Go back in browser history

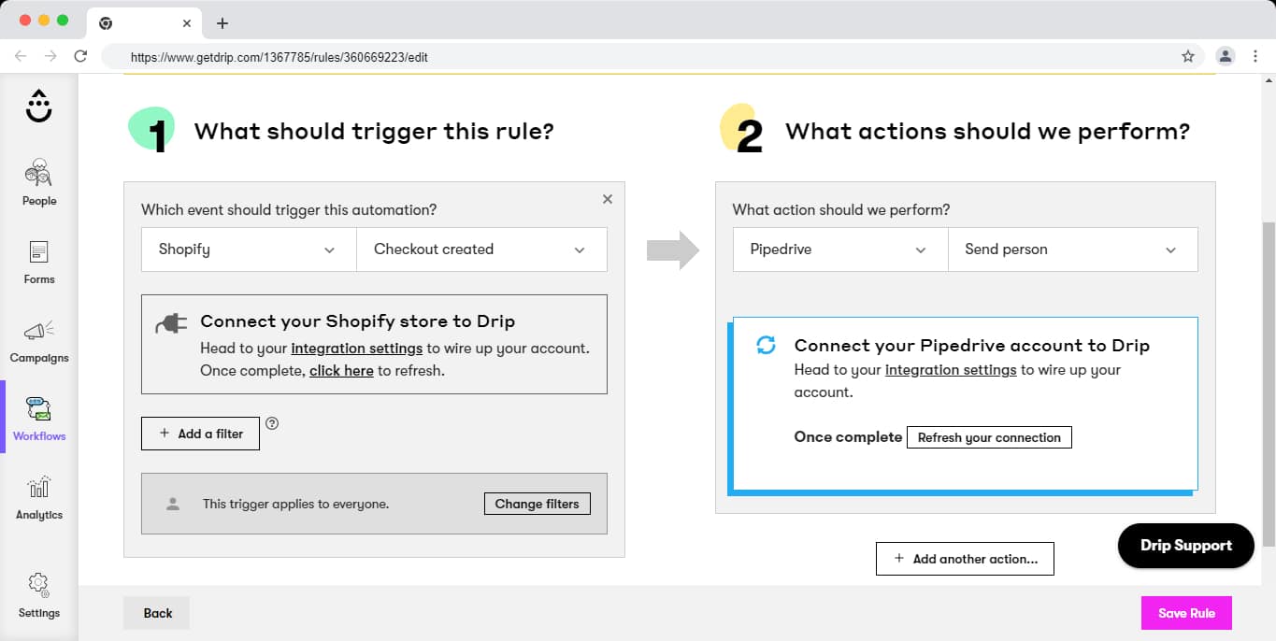coord(21,56)
